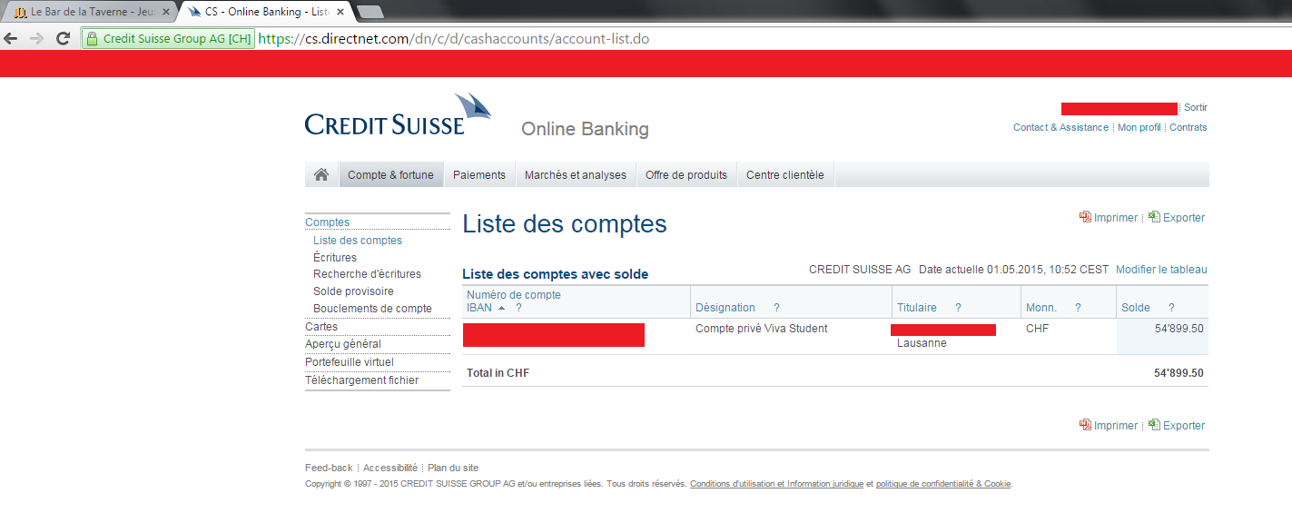Open Conditions d'utilisation et Information juridique
The height and width of the screenshot is (513, 1292).
[x=776, y=484]
